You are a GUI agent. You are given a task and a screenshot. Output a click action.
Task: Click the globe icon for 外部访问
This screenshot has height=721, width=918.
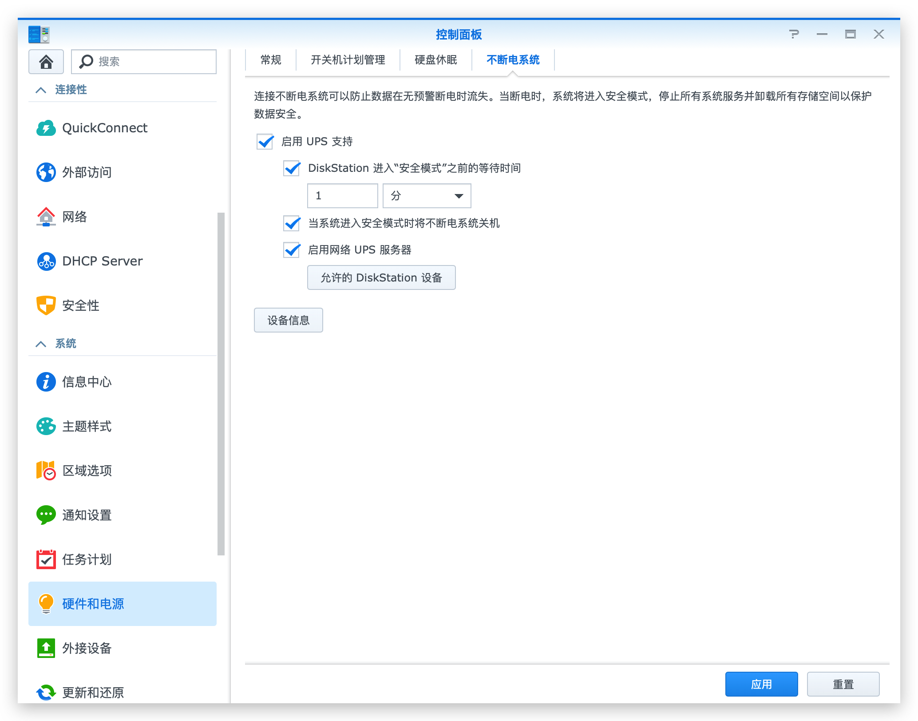click(x=46, y=172)
